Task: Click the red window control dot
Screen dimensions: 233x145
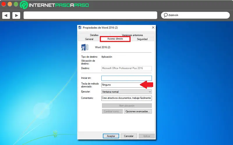Action: pos(3,4)
